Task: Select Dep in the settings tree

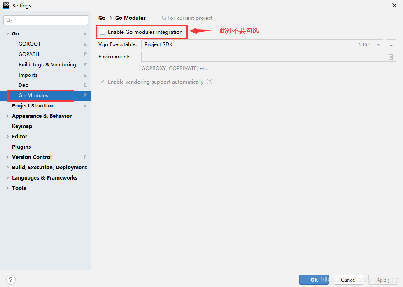Action: coord(23,85)
